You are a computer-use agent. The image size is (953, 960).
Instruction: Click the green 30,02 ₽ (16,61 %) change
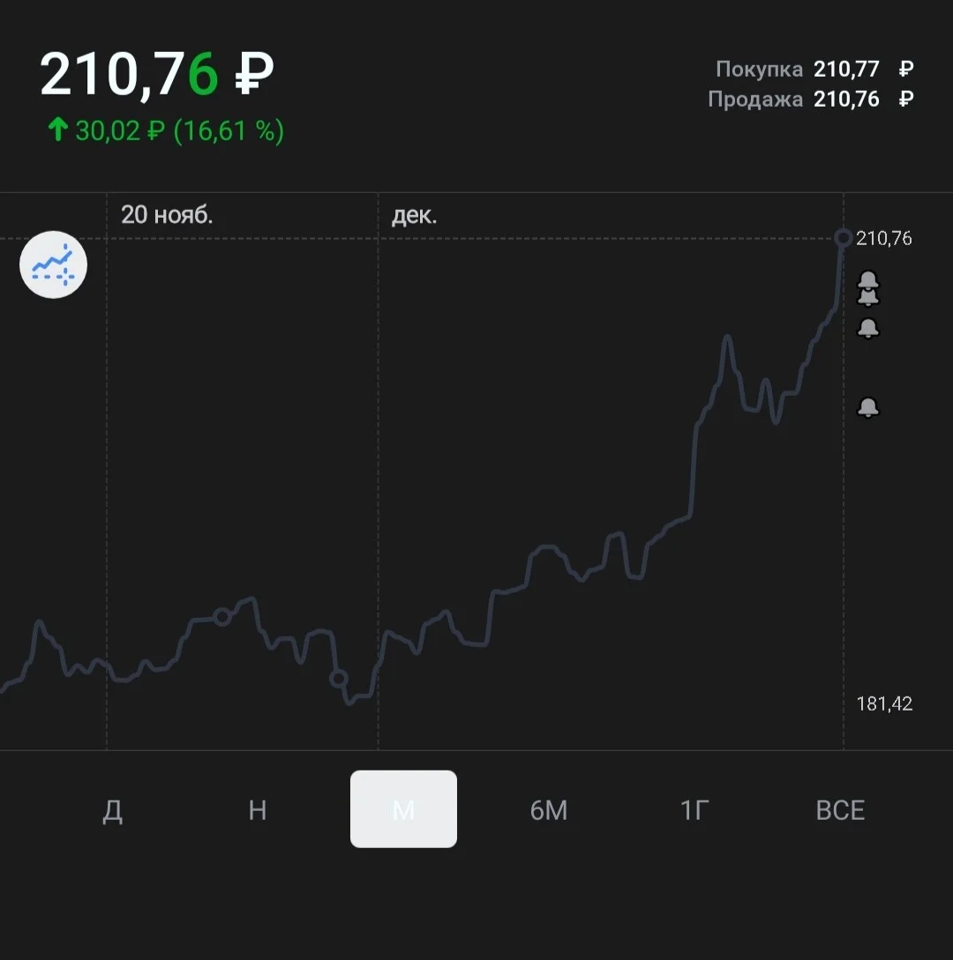coord(179,131)
